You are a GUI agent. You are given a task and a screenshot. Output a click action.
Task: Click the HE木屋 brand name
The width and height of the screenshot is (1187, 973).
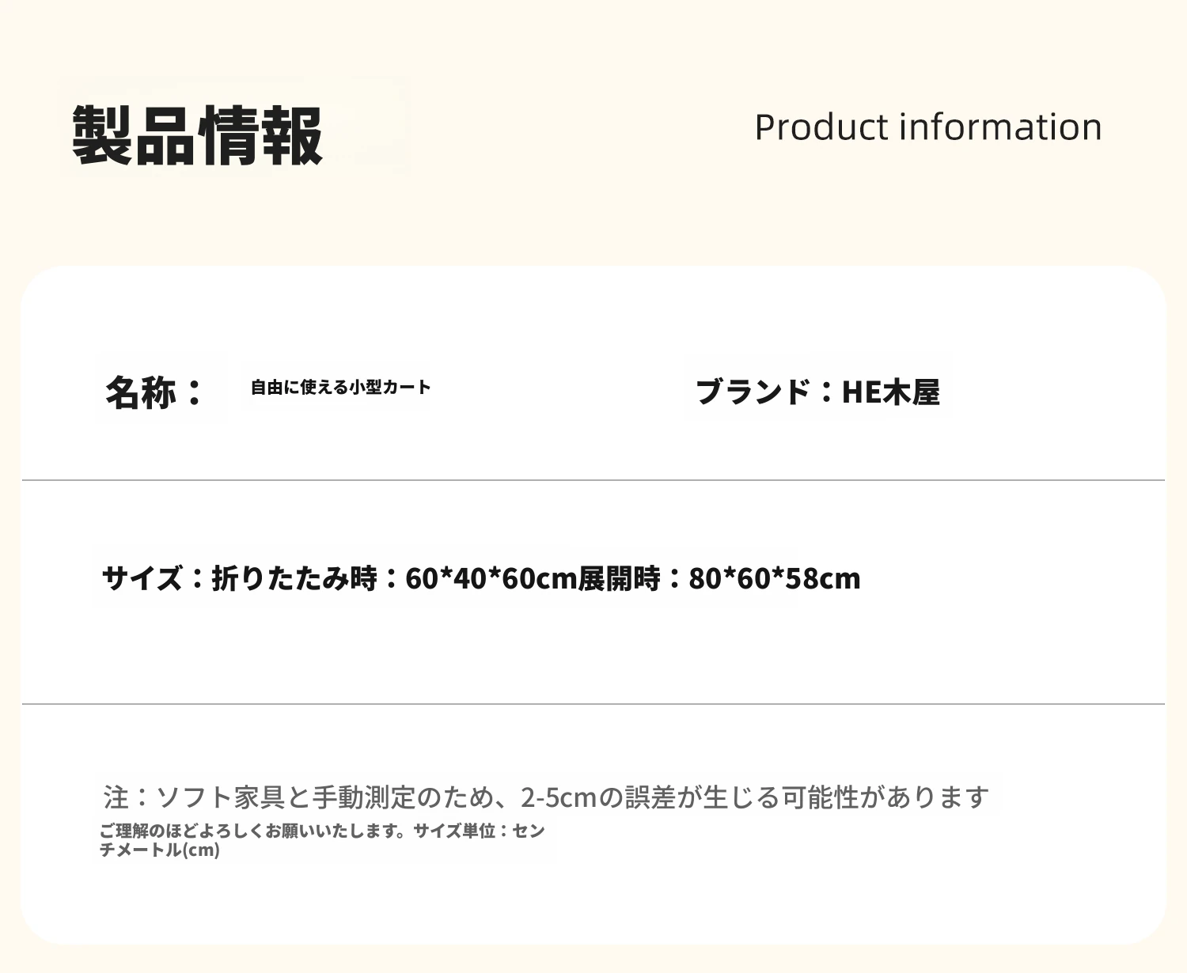coord(891,392)
